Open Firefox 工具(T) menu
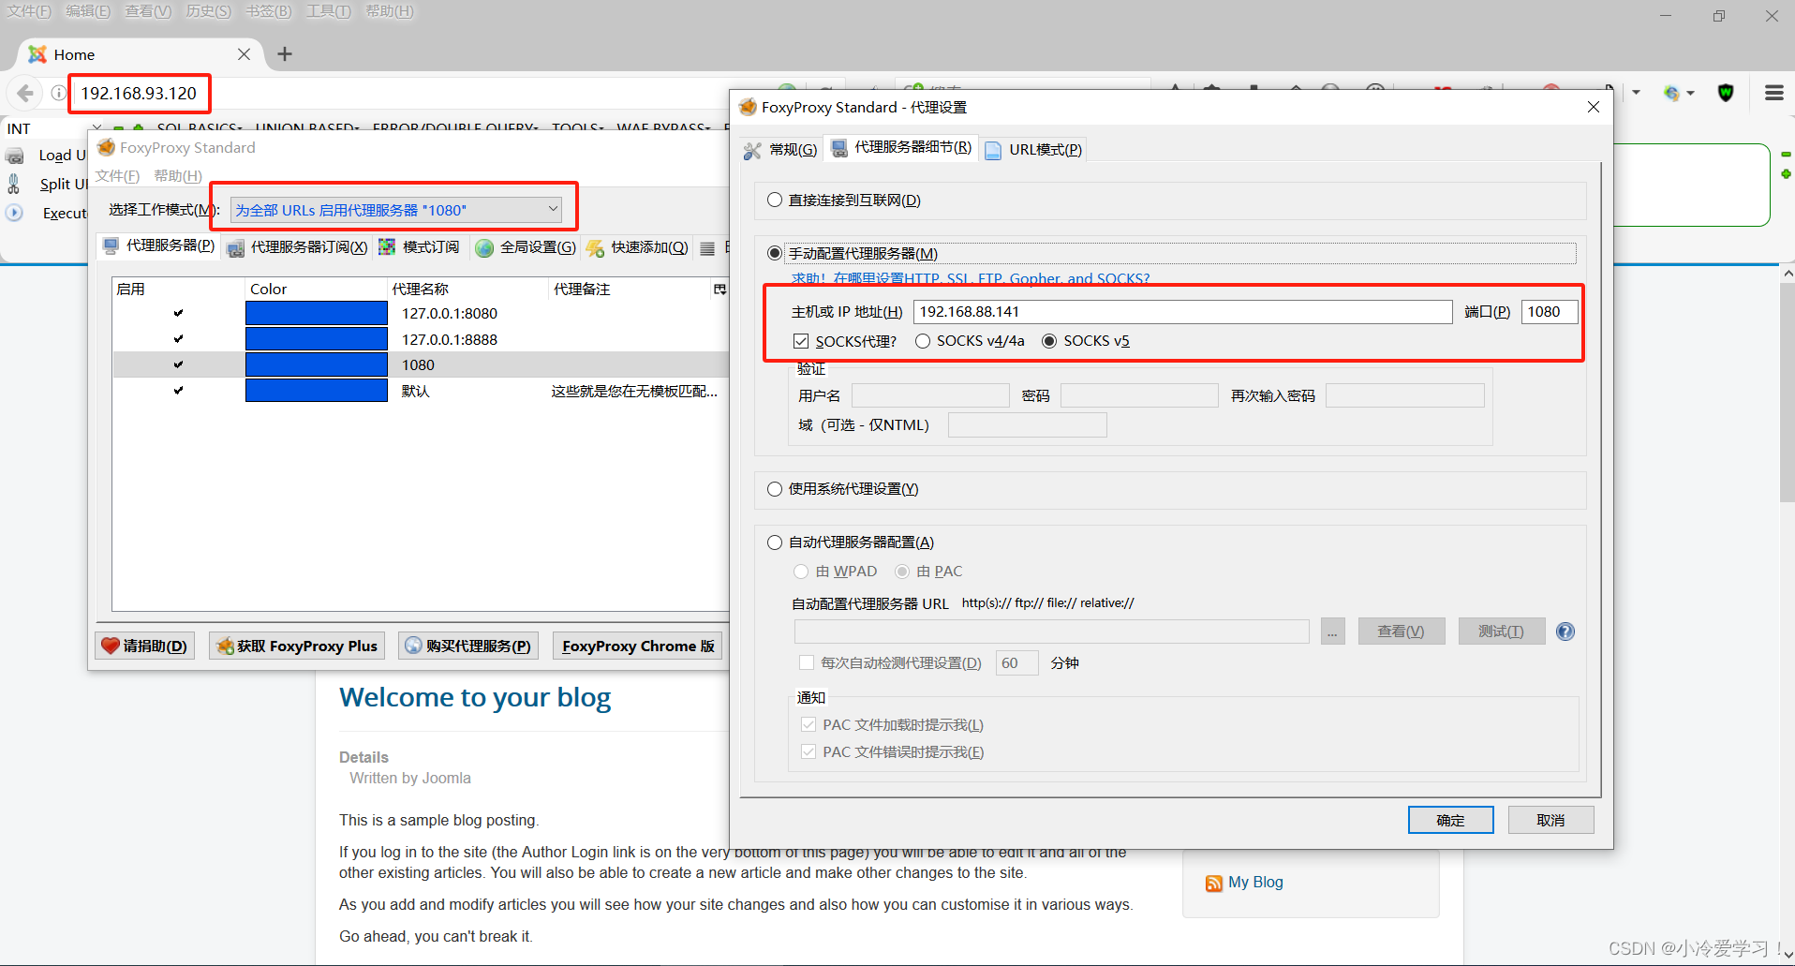 point(329,11)
